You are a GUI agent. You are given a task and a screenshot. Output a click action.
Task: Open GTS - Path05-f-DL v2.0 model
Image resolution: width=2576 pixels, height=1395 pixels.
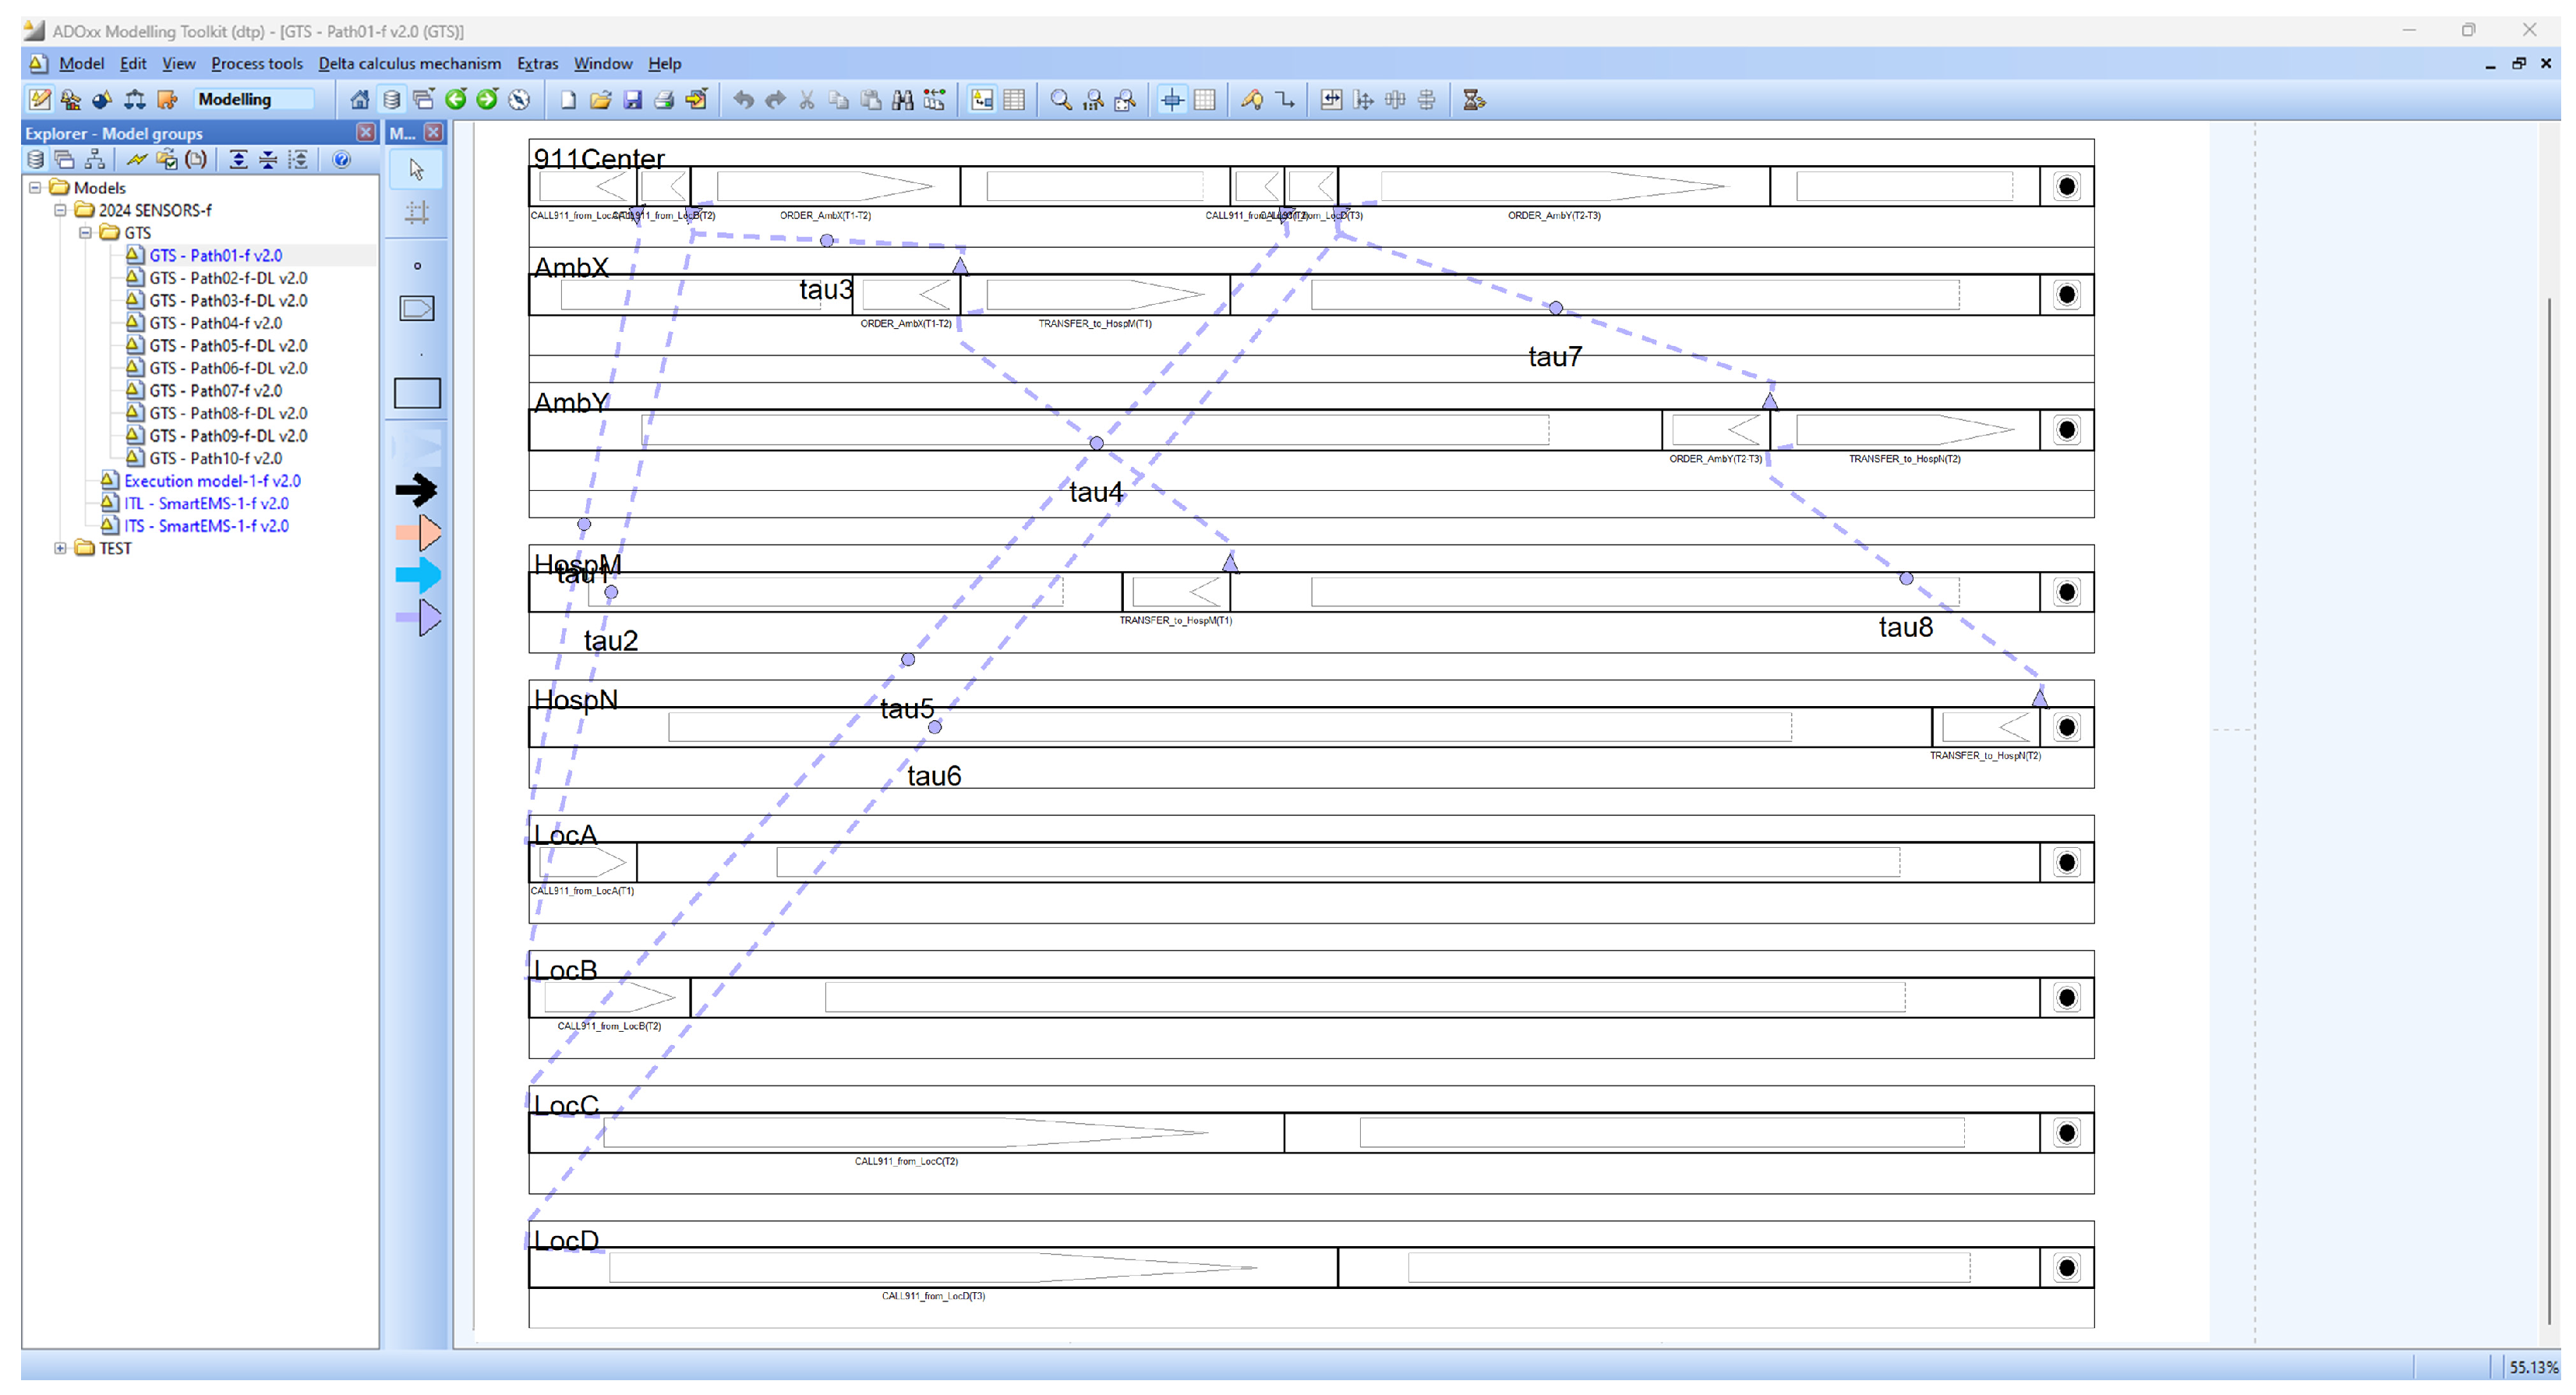click(x=228, y=346)
